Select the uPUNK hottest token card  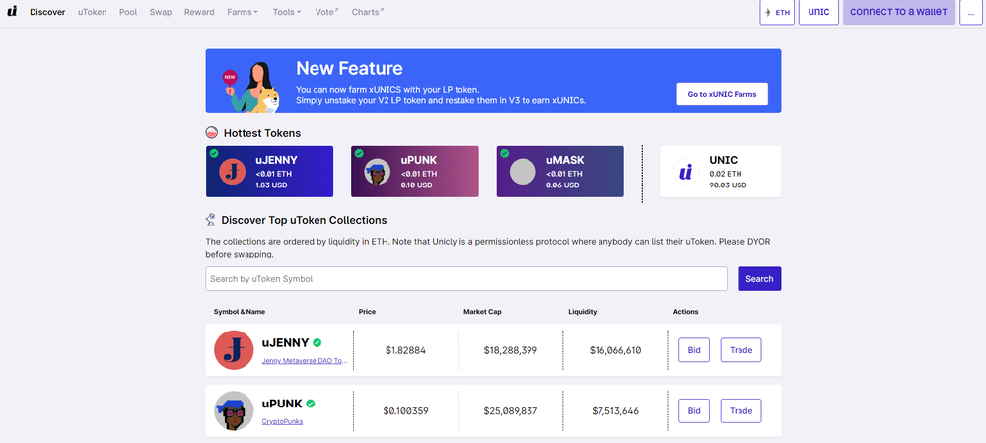tap(415, 171)
